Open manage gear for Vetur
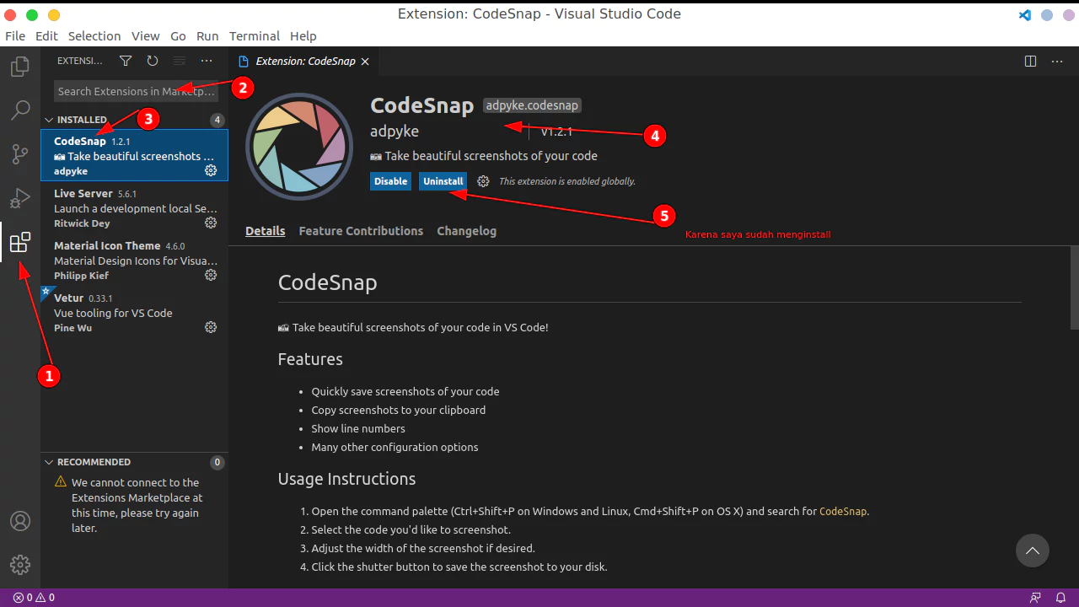1079x607 pixels. tap(211, 327)
